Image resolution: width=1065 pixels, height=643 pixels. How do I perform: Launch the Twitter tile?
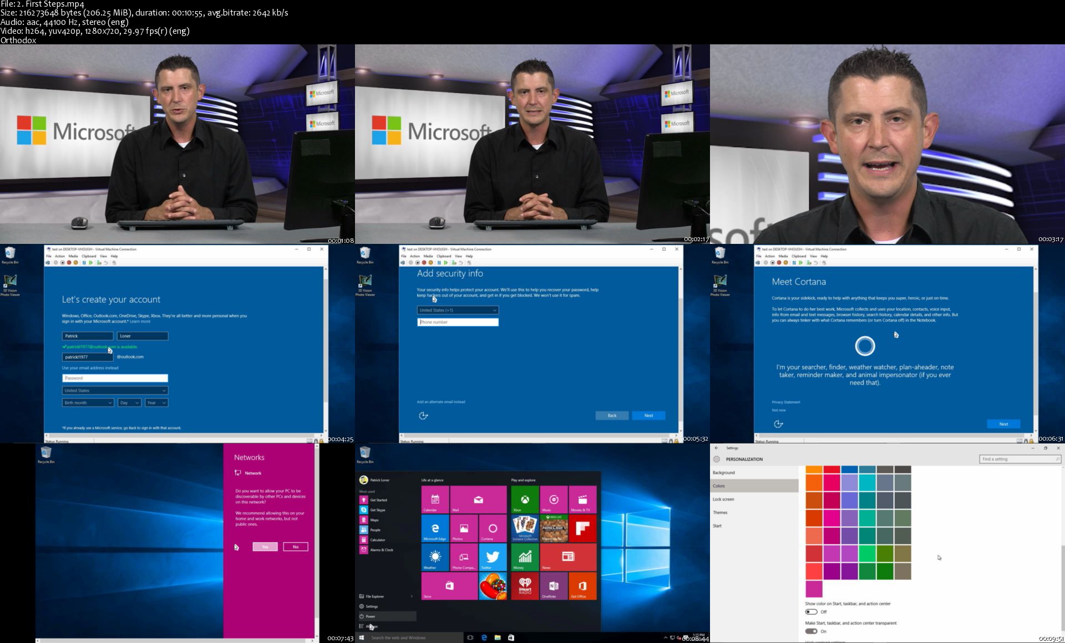(x=492, y=557)
